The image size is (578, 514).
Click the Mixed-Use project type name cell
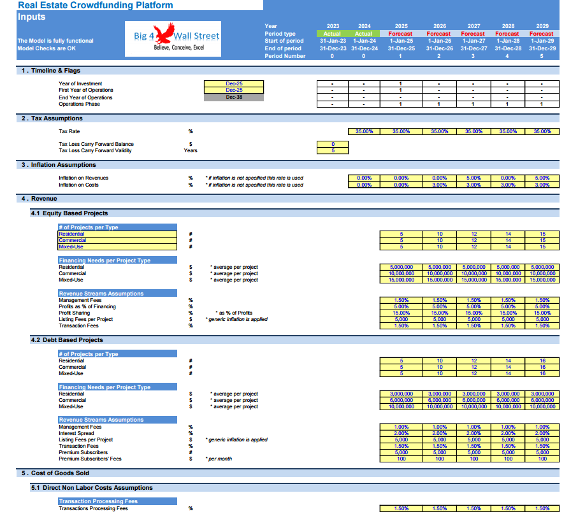[117, 247]
